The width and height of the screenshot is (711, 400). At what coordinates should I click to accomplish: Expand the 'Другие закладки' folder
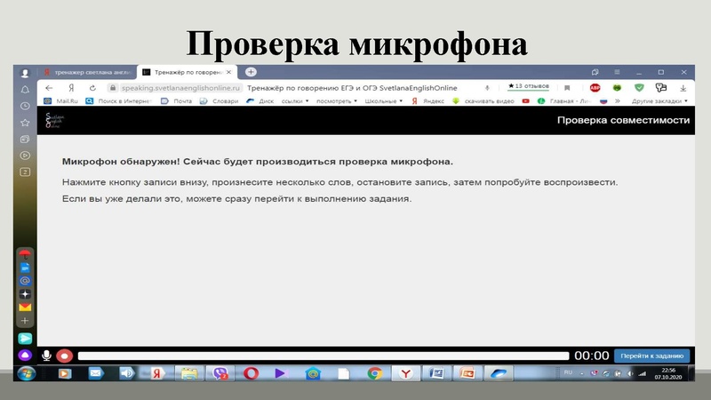(x=659, y=101)
